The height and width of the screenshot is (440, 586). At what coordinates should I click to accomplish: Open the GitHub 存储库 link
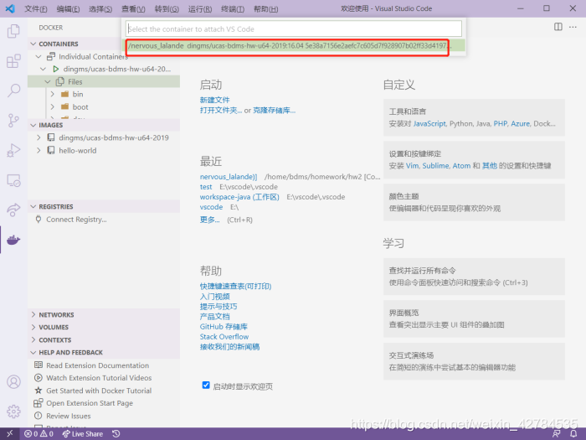(x=224, y=327)
